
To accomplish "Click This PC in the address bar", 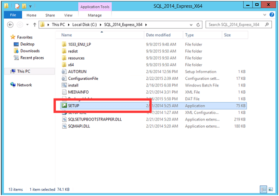I will tap(58, 24).
